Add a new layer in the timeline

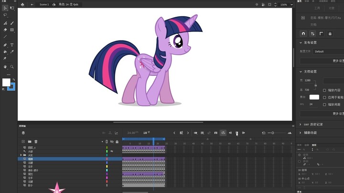pos(23,142)
